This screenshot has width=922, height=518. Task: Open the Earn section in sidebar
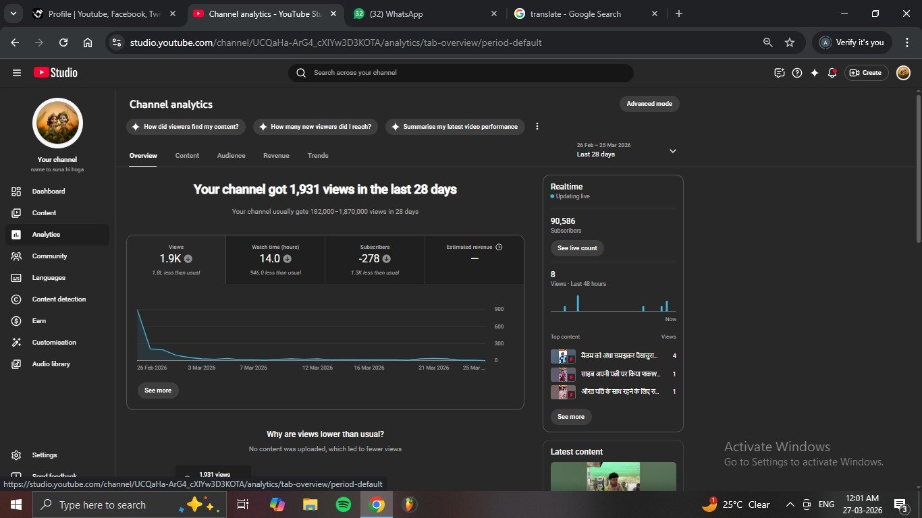coord(39,321)
